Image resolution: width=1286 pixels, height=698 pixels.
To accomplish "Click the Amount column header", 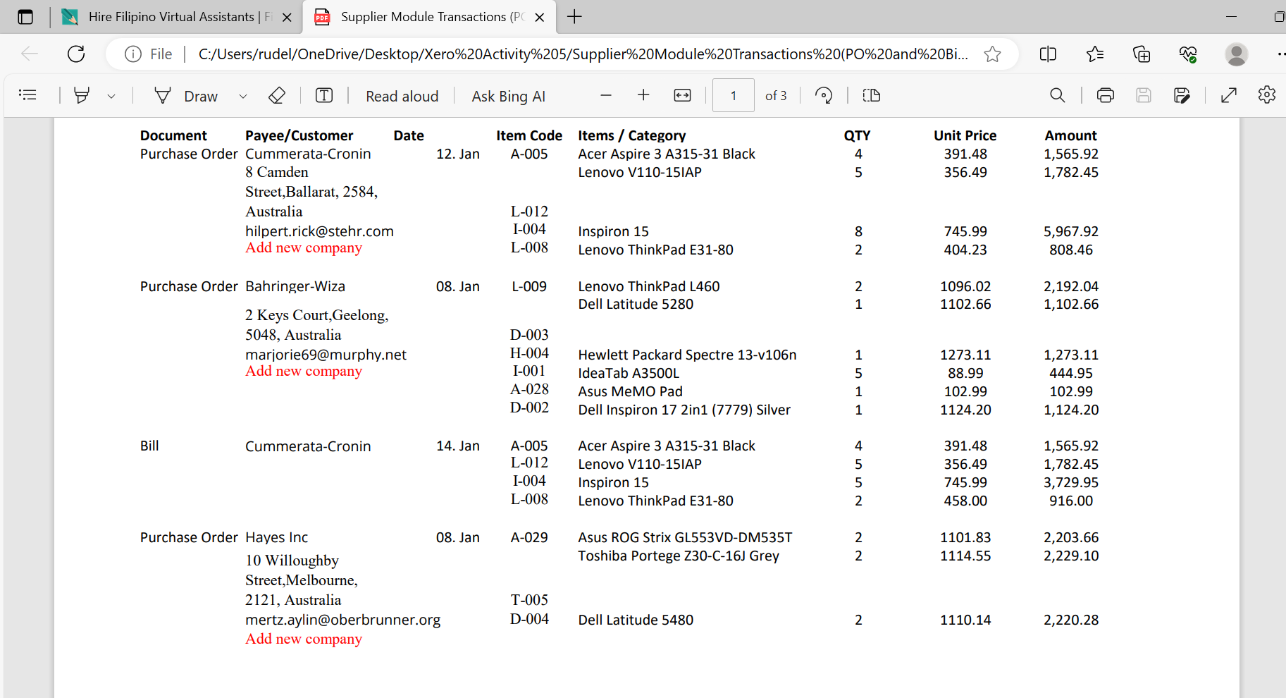I will (x=1071, y=135).
